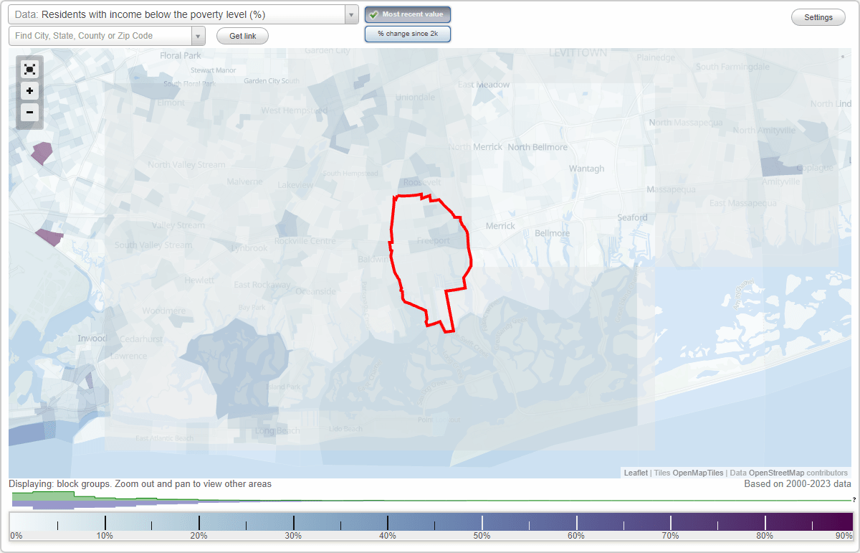Open the Settings panel
This screenshot has height=553, width=860.
click(x=818, y=16)
